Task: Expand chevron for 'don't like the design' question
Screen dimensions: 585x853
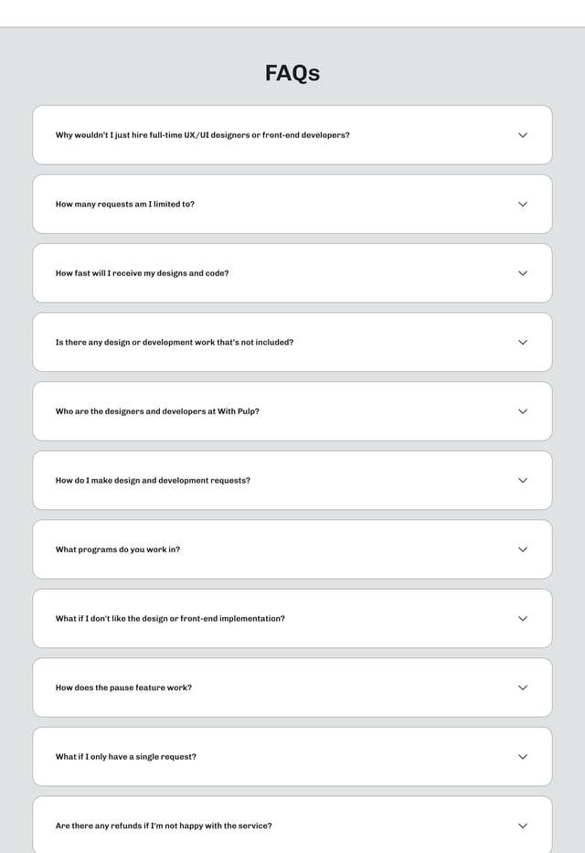Action: tap(523, 619)
